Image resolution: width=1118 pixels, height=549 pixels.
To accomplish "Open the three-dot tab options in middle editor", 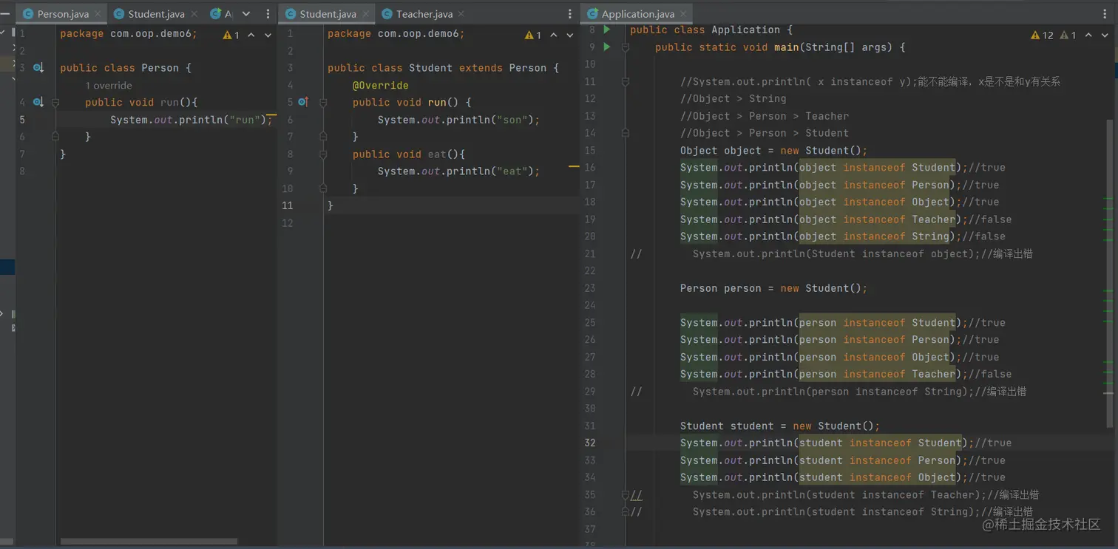I will point(569,14).
